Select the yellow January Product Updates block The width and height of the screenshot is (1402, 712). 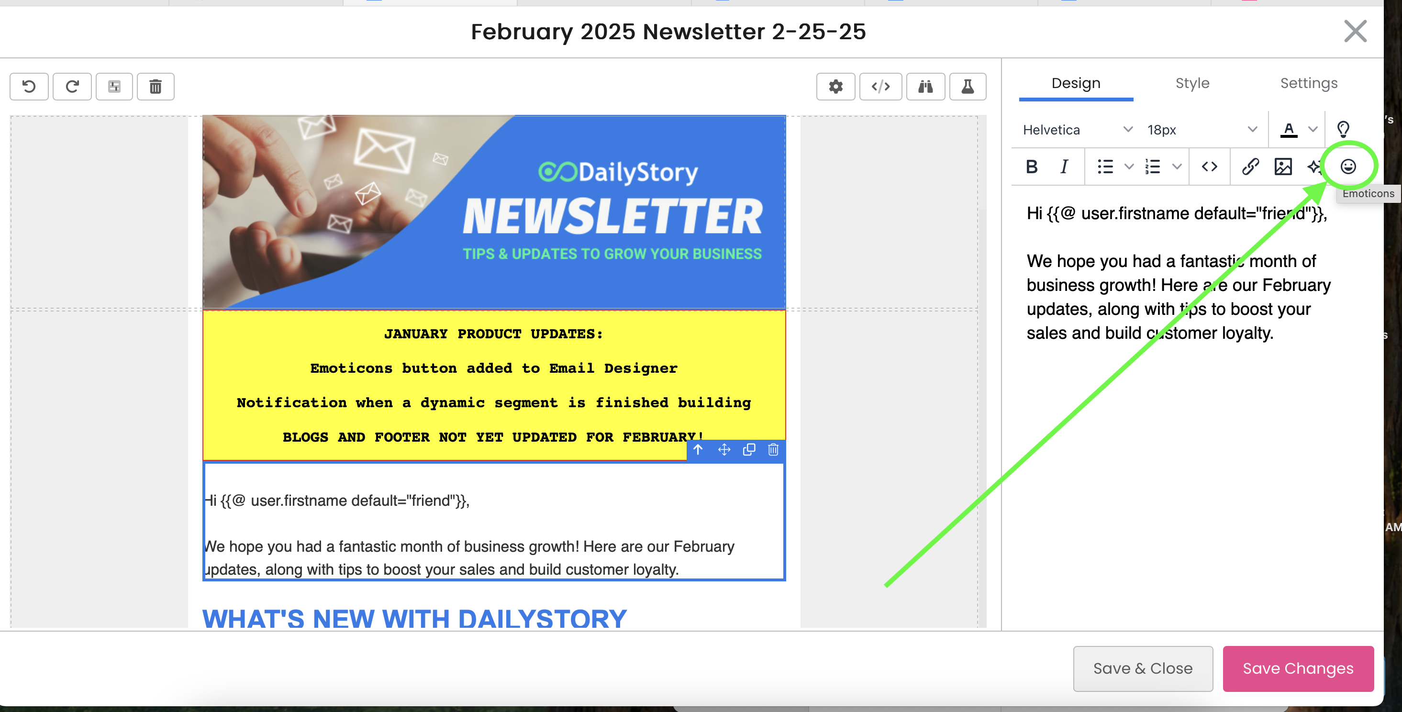point(494,385)
